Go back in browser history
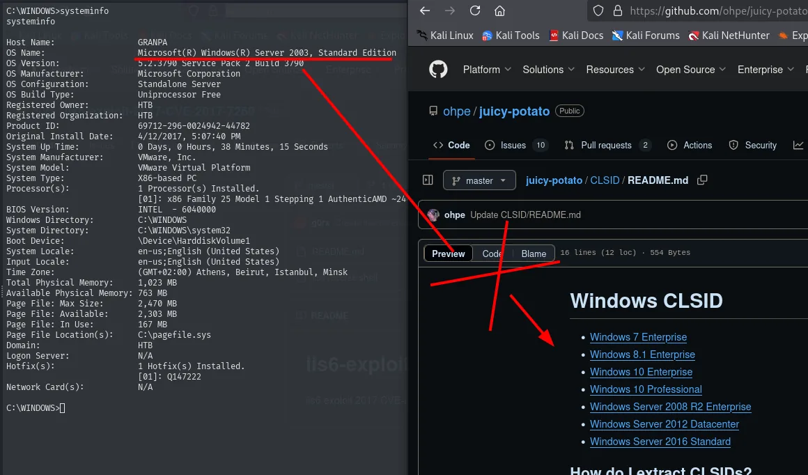 coord(425,11)
